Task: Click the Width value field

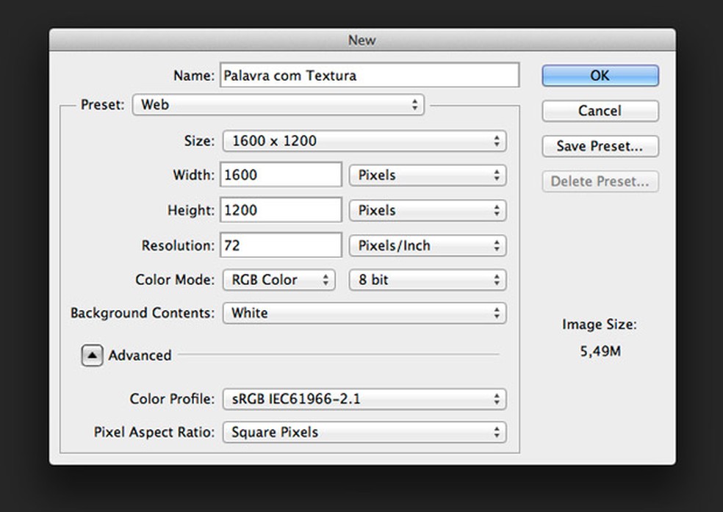Action: 281,176
